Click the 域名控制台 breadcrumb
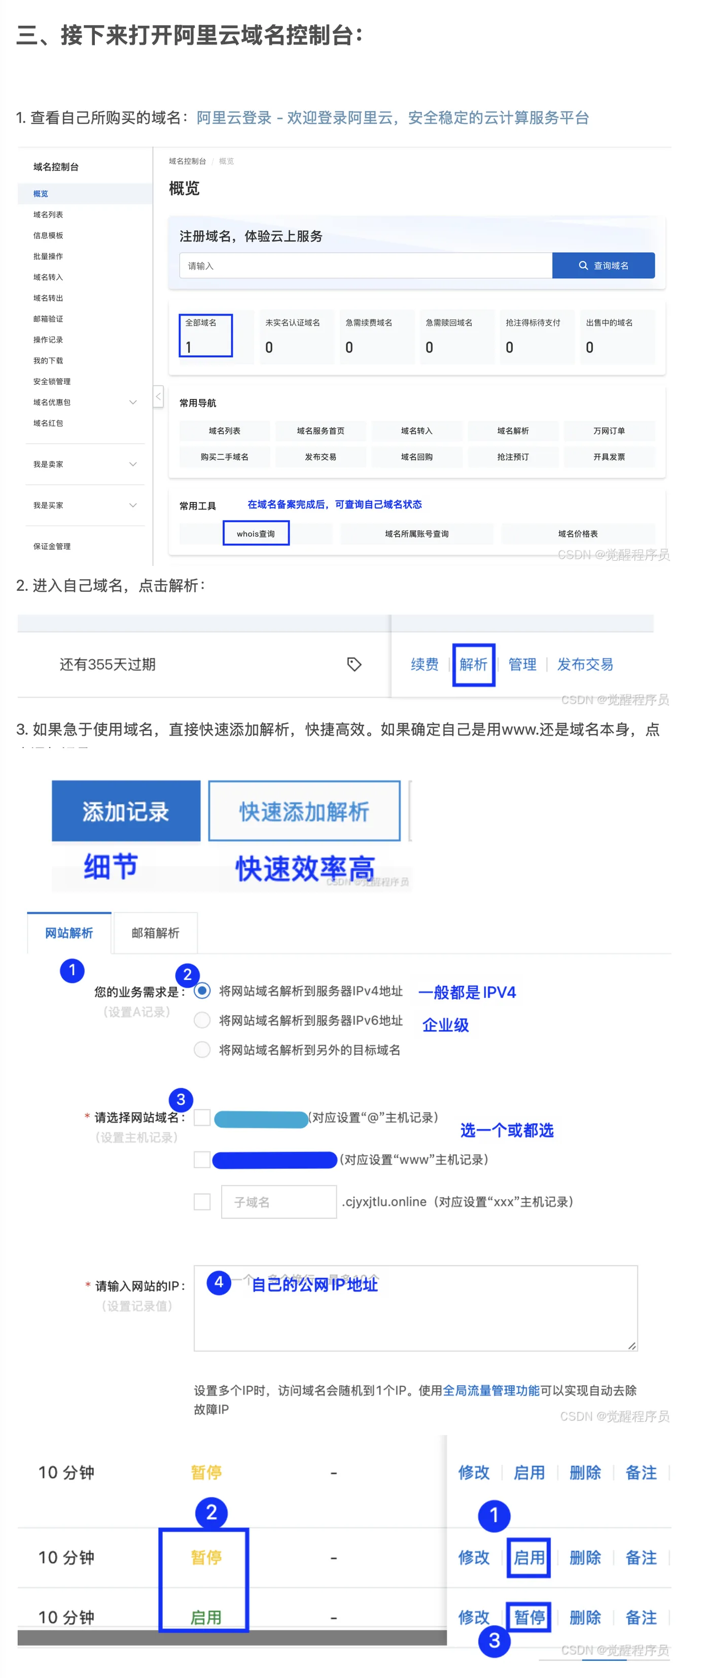 (187, 161)
